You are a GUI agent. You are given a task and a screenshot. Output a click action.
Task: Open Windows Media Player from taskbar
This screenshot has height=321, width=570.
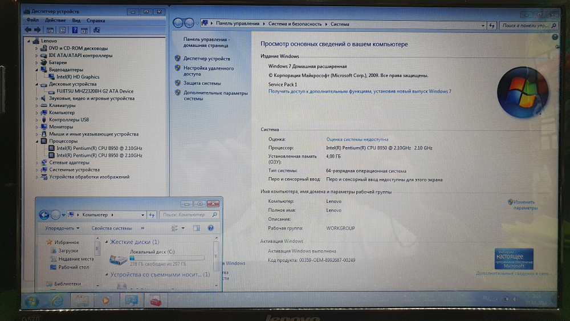click(105, 301)
